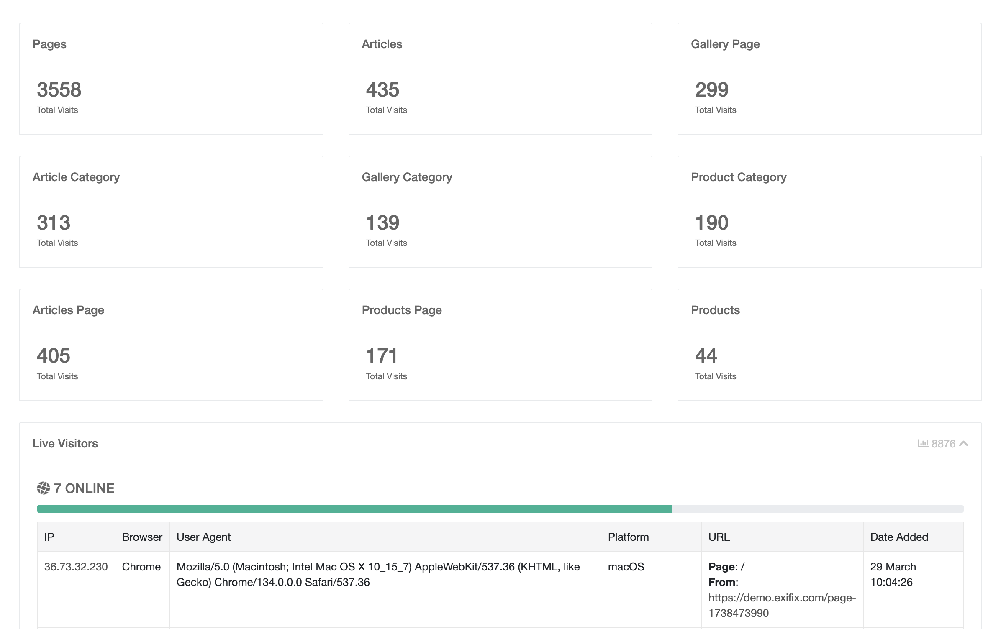This screenshot has height=629, width=1001.
Task: Click the Products Page card heading
Action: coord(401,310)
